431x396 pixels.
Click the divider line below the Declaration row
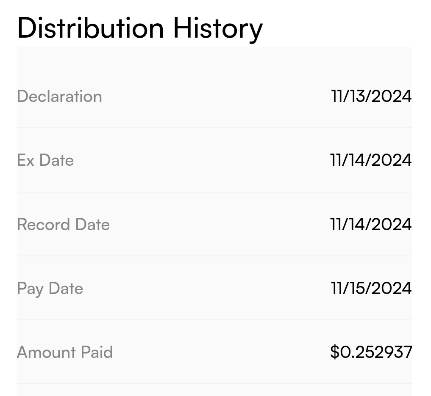(214, 128)
